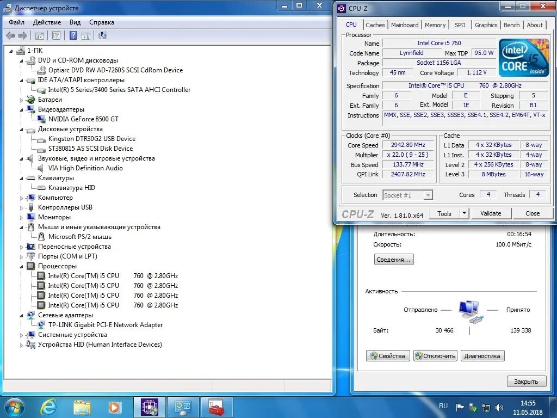The width and height of the screenshot is (557, 418).
Task: Click the Intel Core i5 logo in CPU-Z
Action: 524,58
